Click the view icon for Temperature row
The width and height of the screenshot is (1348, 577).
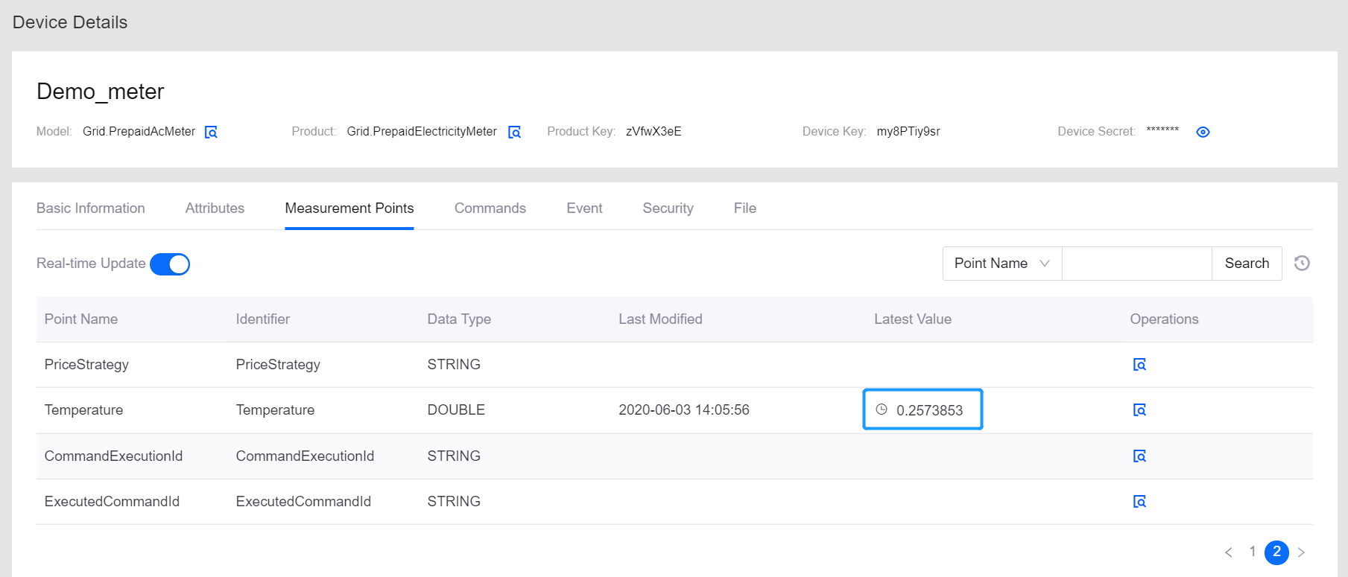[1139, 410]
